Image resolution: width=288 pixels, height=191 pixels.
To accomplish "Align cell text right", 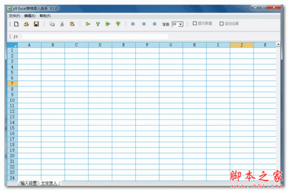I will click(x=154, y=24).
